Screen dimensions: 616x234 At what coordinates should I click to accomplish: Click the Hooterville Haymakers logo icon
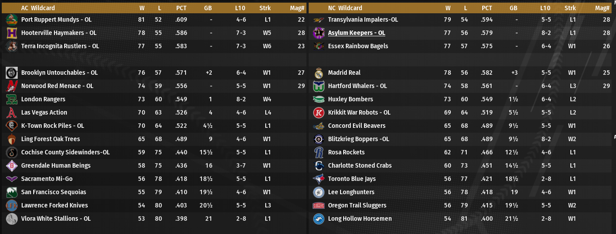12,33
